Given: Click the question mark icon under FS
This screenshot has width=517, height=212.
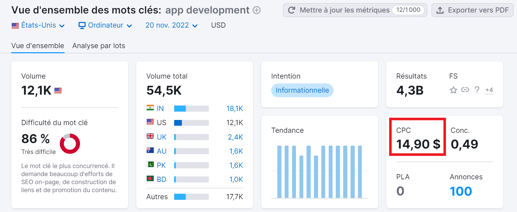Looking at the screenshot, I should coord(477,90).
